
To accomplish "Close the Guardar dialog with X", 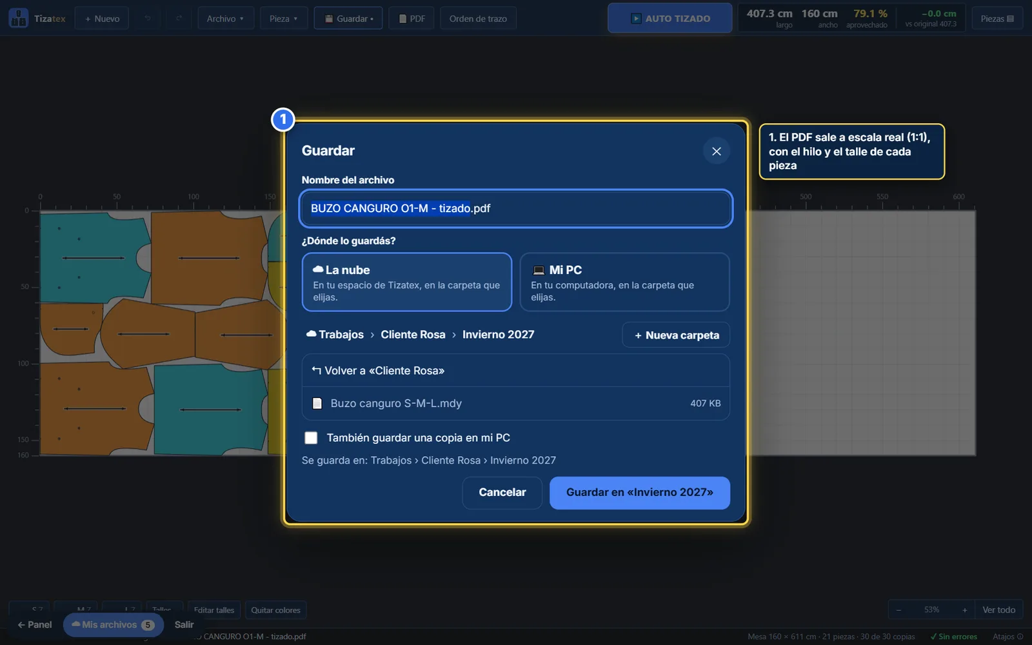I will [x=716, y=151].
